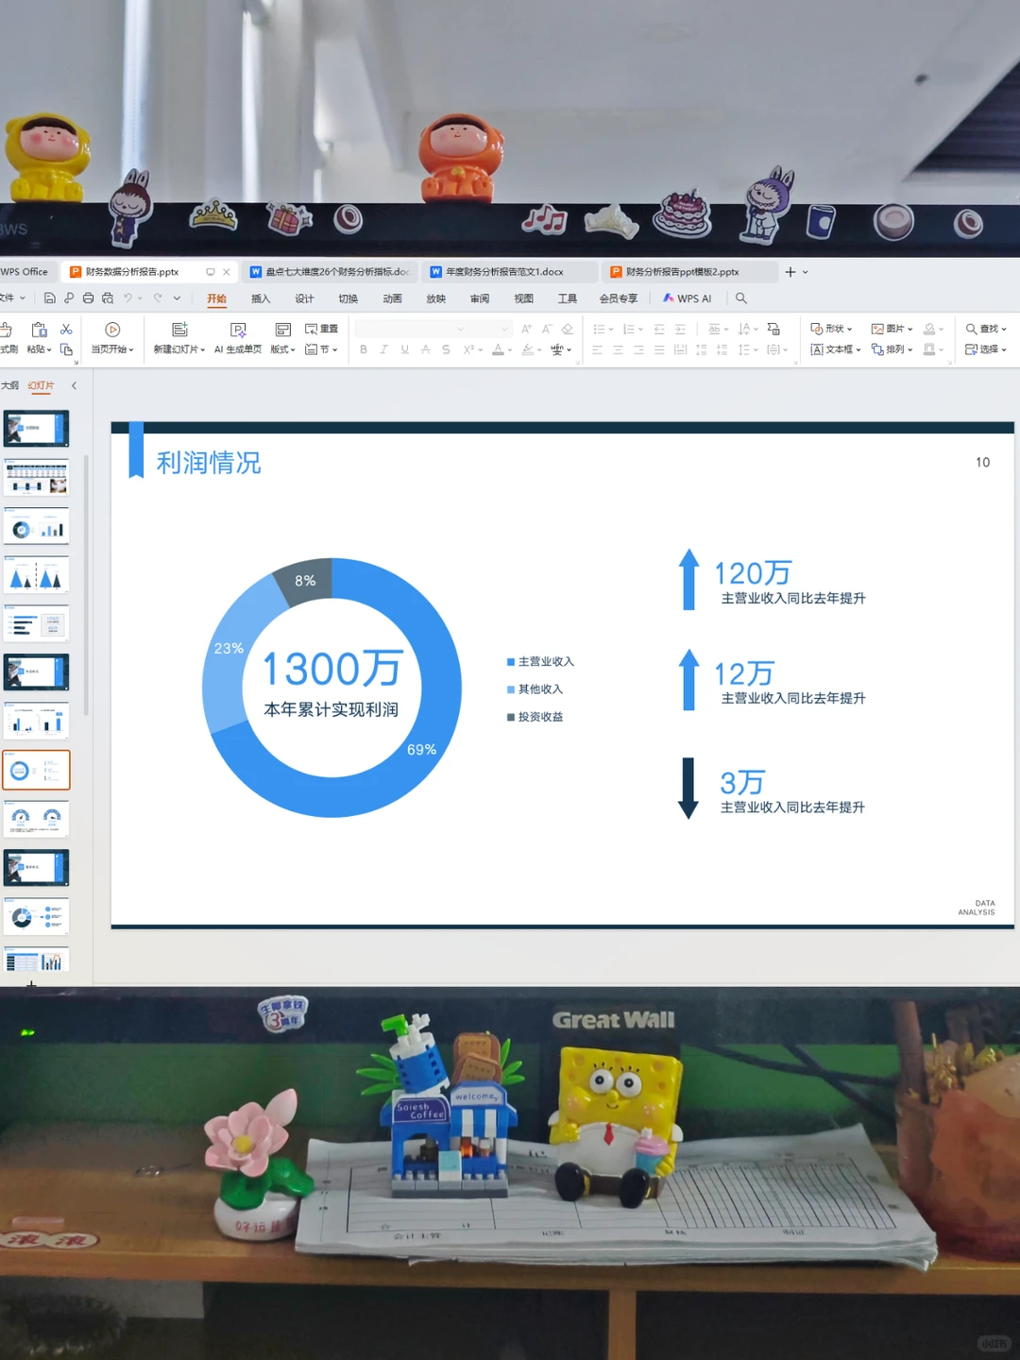Viewport: 1020px width, 1360px height.
Task: Collapse the slide panel with the chevron
Action: [74, 385]
